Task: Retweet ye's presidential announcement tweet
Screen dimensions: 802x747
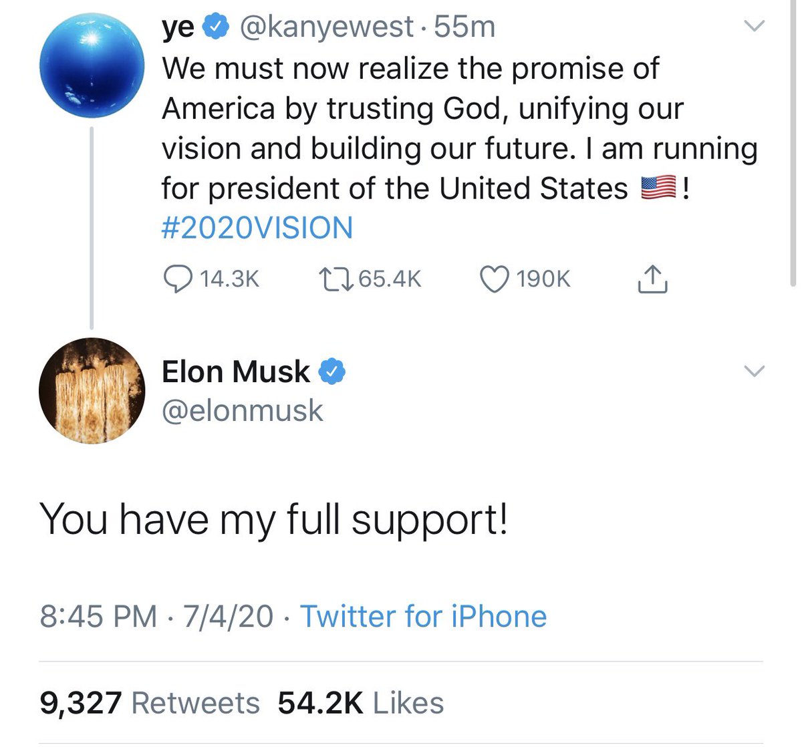Action: (335, 279)
